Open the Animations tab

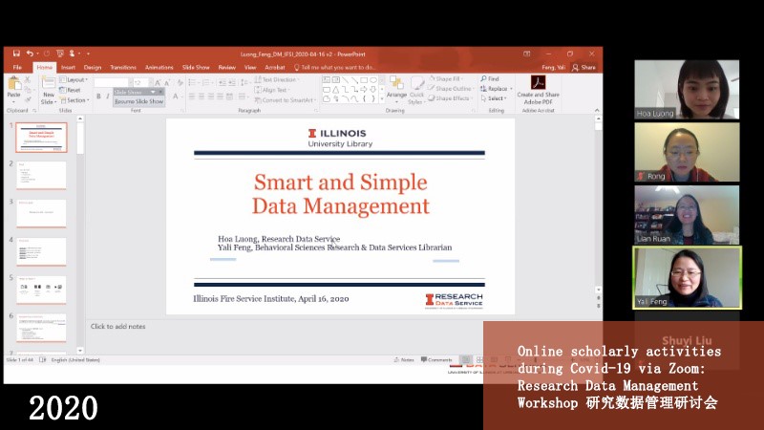coord(159,67)
